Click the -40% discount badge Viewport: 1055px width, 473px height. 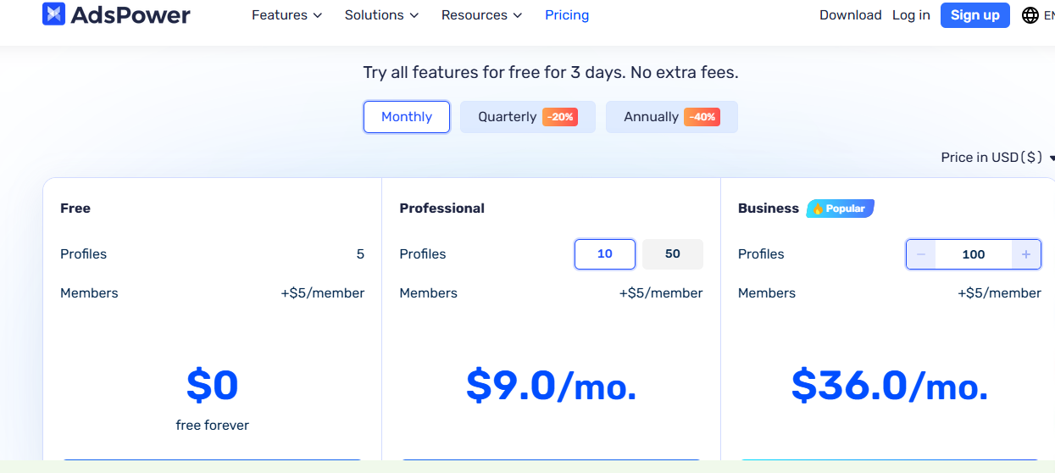(x=702, y=117)
